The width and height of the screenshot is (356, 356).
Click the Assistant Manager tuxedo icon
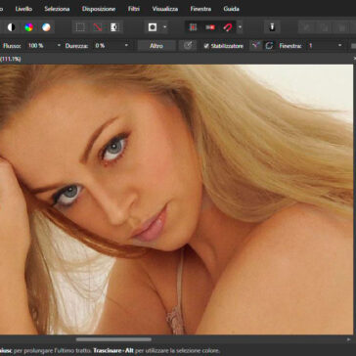point(272,27)
